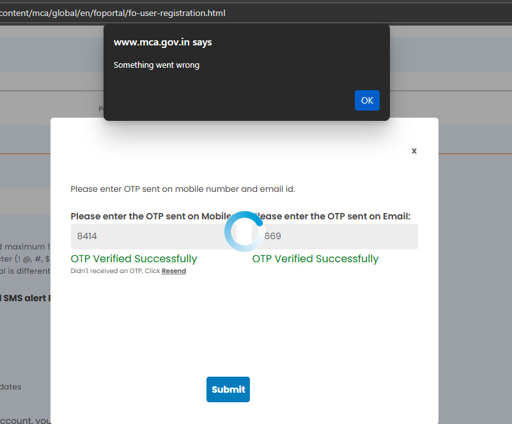Focus the email OTP input field

(x=335, y=236)
